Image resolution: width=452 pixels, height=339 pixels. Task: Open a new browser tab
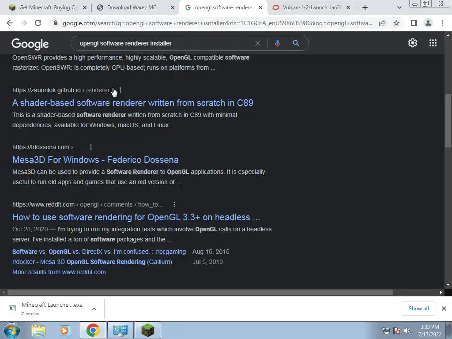click(365, 8)
